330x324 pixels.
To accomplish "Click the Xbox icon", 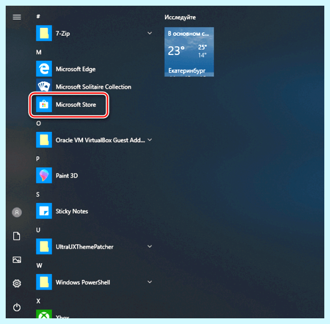I will tap(44, 314).
